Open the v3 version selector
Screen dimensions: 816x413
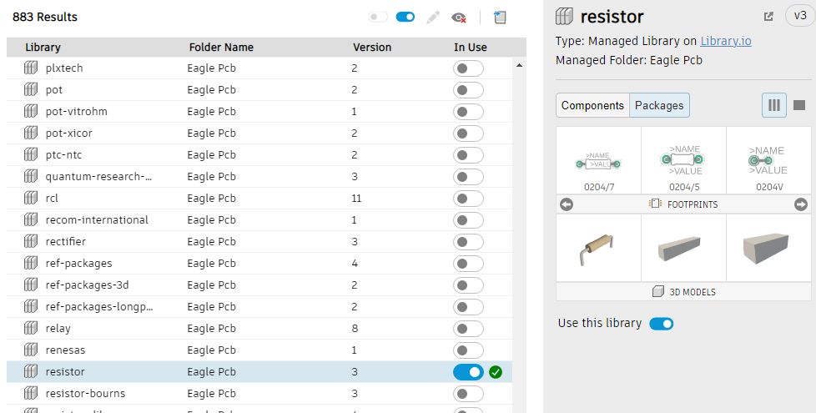(x=800, y=16)
